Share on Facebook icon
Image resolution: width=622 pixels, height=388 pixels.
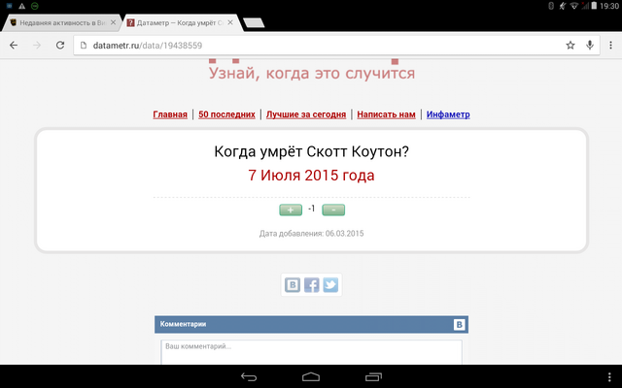[x=311, y=284]
